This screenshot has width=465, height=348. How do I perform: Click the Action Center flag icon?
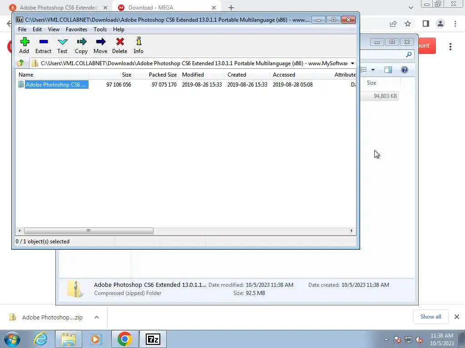click(397, 340)
